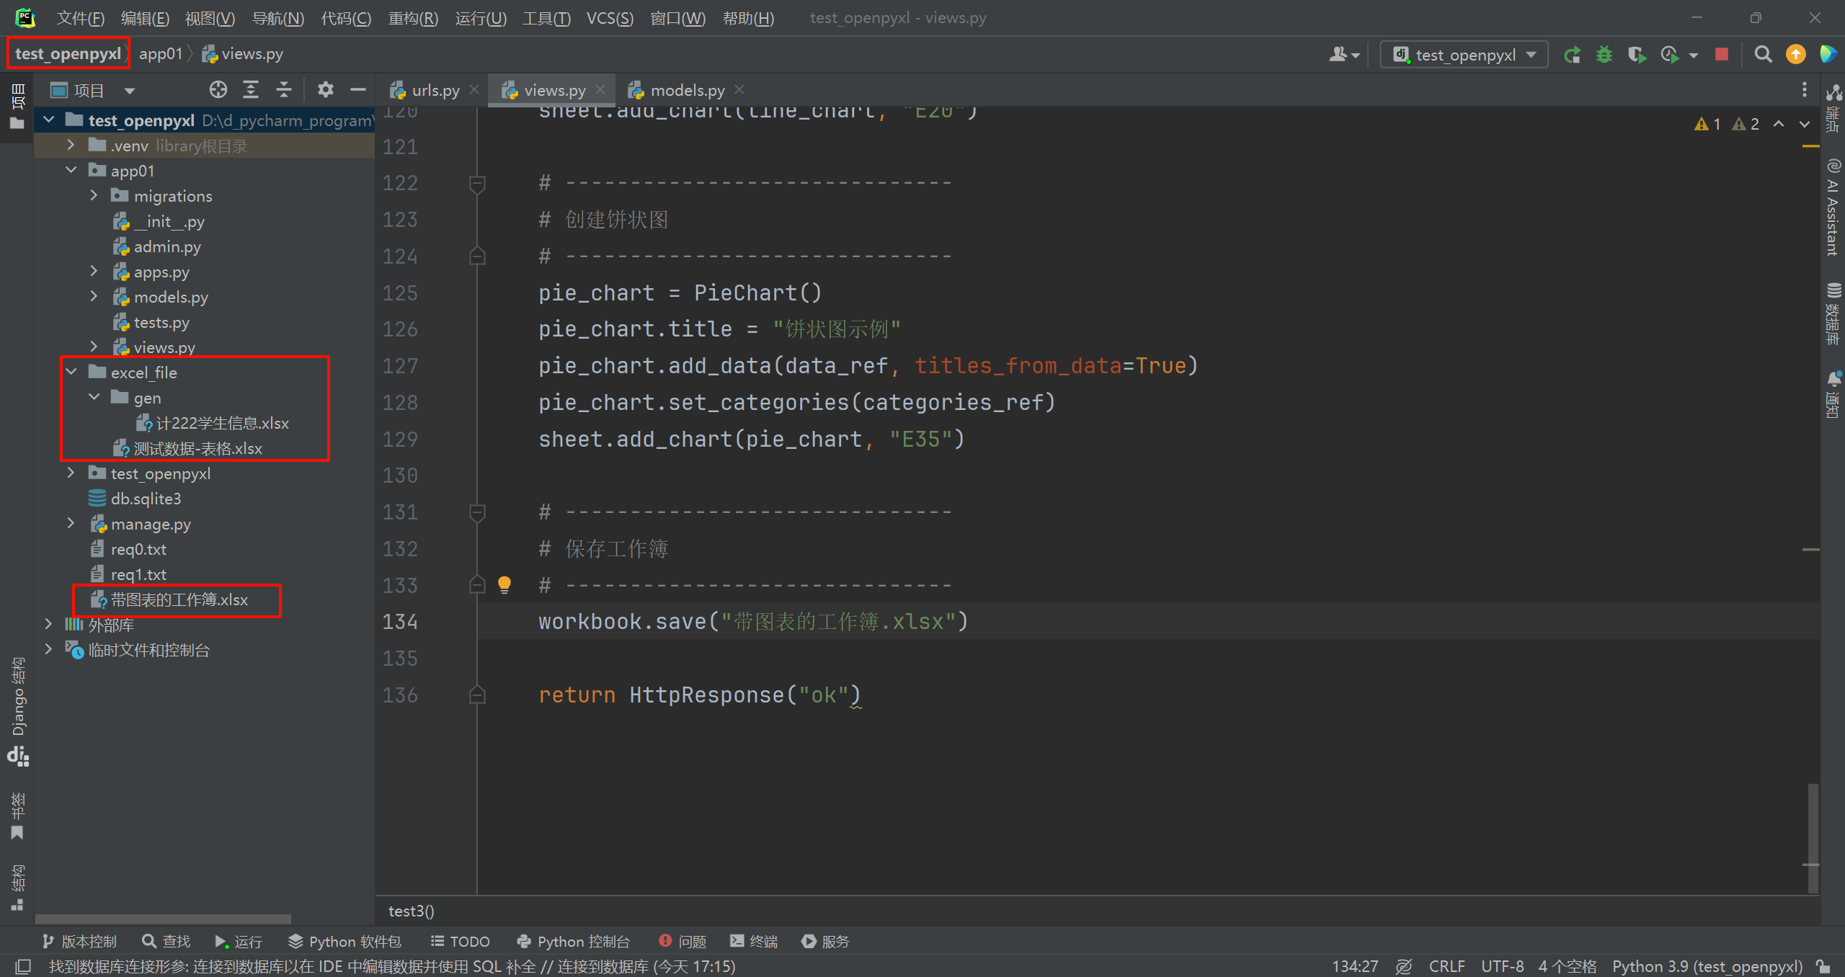1845x977 pixels.
Task: Open the 文件(F) menu
Action: pos(81,18)
